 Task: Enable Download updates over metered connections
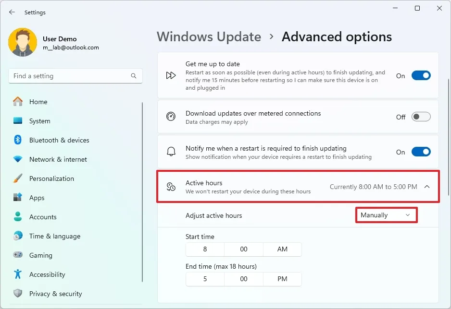click(x=421, y=117)
